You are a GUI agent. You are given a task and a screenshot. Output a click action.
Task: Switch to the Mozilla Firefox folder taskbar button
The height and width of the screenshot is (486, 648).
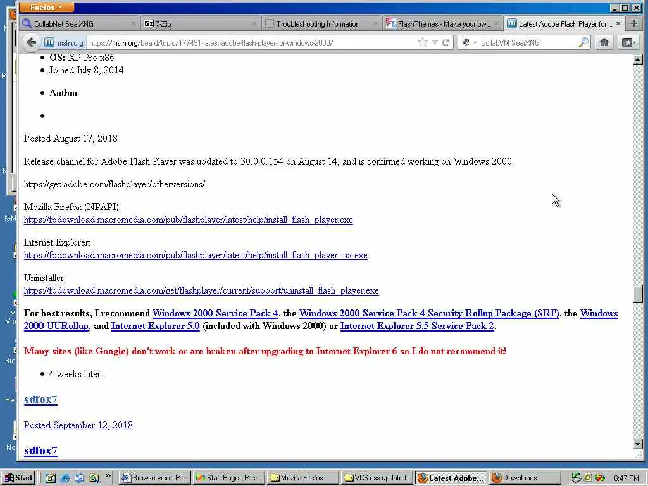303,478
